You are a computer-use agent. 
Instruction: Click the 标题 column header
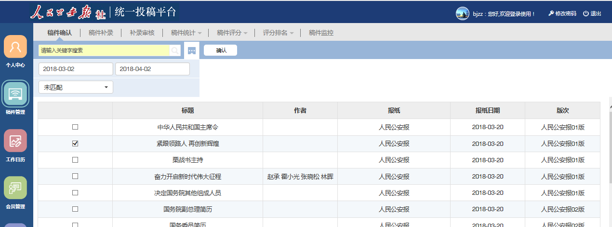tap(188, 110)
